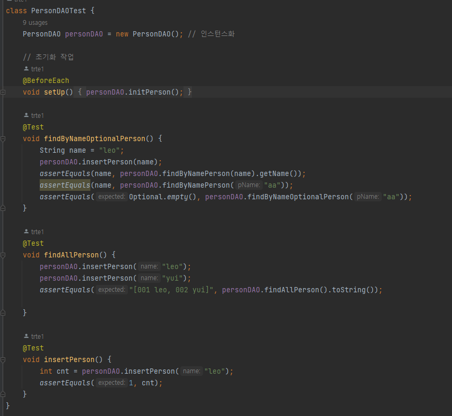
Task: Collapse the insertPerson test method via gutter fold marker
Action: 3,360
